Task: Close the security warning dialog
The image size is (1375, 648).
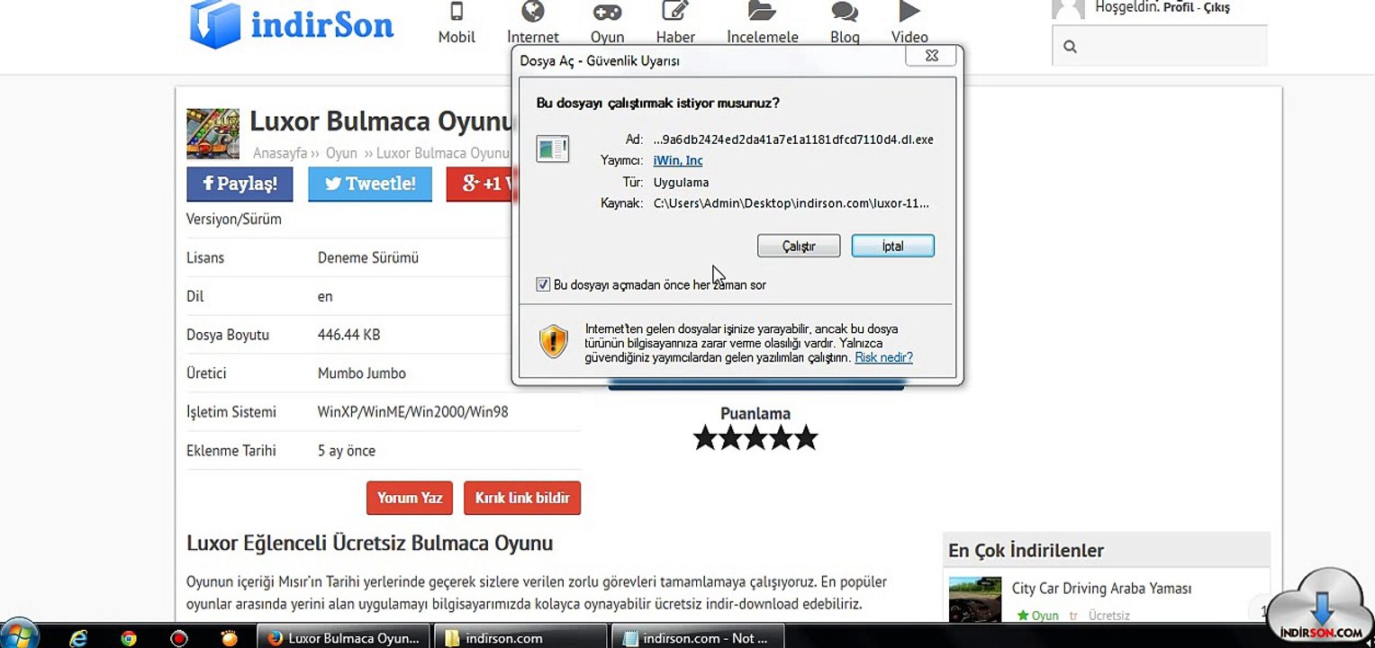Action: coord(932,56)
